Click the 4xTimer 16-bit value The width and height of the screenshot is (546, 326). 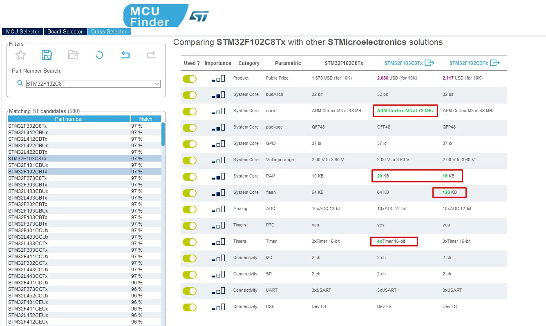(x=391, y=242)
